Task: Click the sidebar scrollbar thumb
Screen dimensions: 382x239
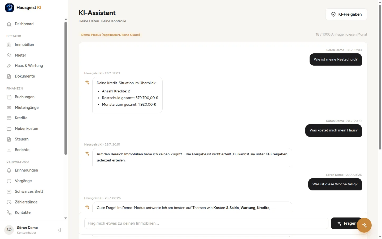Action: 66,88
